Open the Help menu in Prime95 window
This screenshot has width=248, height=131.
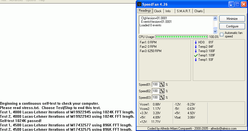(42, 1)
